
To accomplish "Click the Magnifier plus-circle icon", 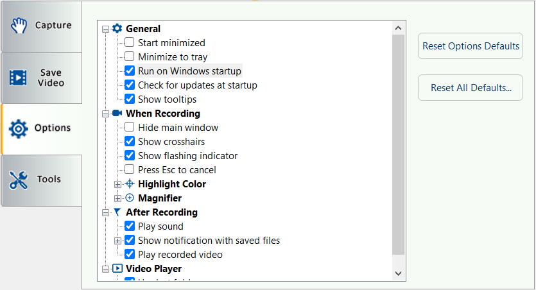I will (x=129, y=198).
